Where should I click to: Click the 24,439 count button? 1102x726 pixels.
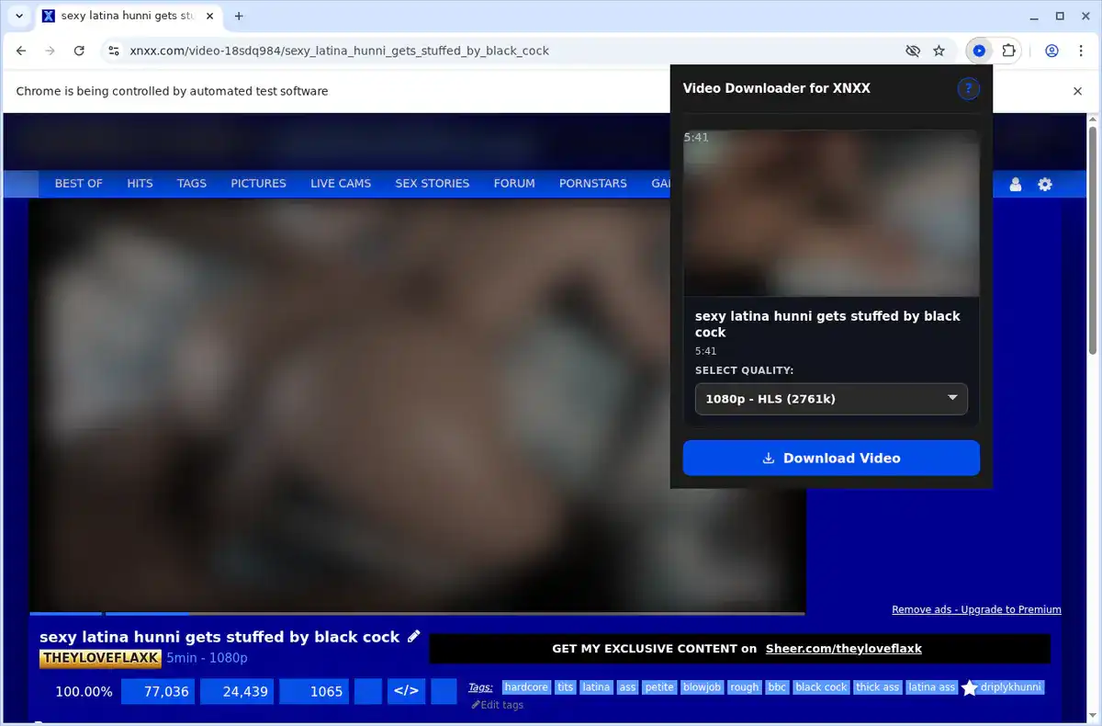[x=237, y=691]
